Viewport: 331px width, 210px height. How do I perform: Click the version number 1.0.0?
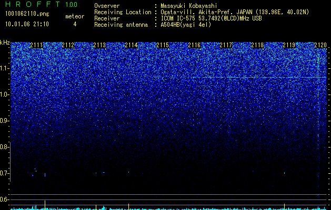(72, 5)
